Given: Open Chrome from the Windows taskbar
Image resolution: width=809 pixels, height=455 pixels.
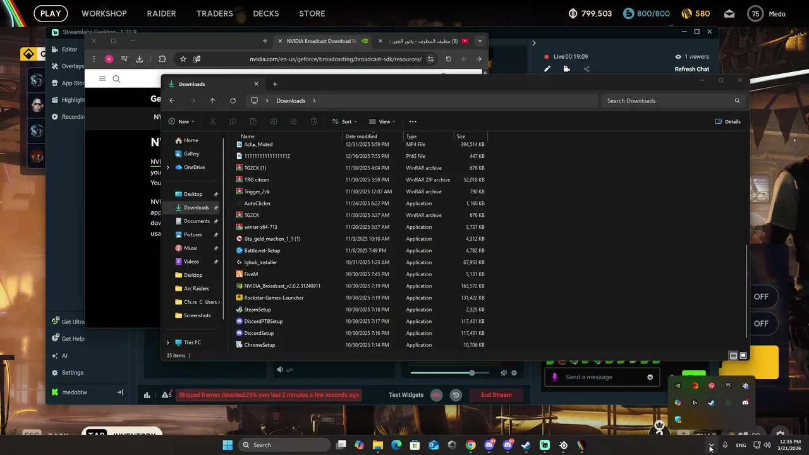Looking at the screenshot, I should [470, 445].
